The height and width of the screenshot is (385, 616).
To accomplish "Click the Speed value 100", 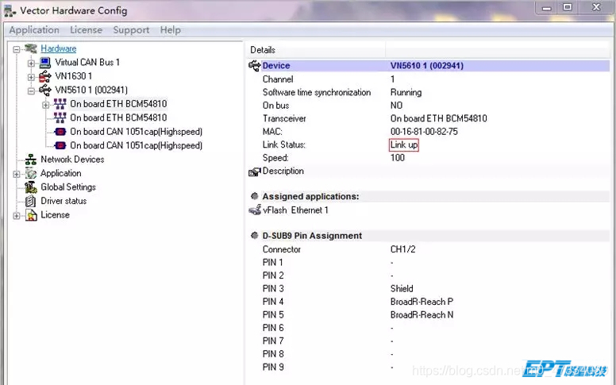I will [398, 158].
